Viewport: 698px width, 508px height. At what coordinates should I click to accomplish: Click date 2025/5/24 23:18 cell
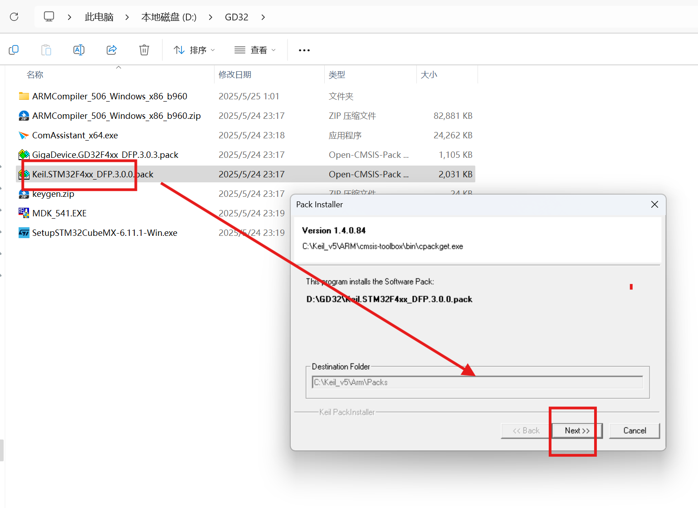click(252, 135)
